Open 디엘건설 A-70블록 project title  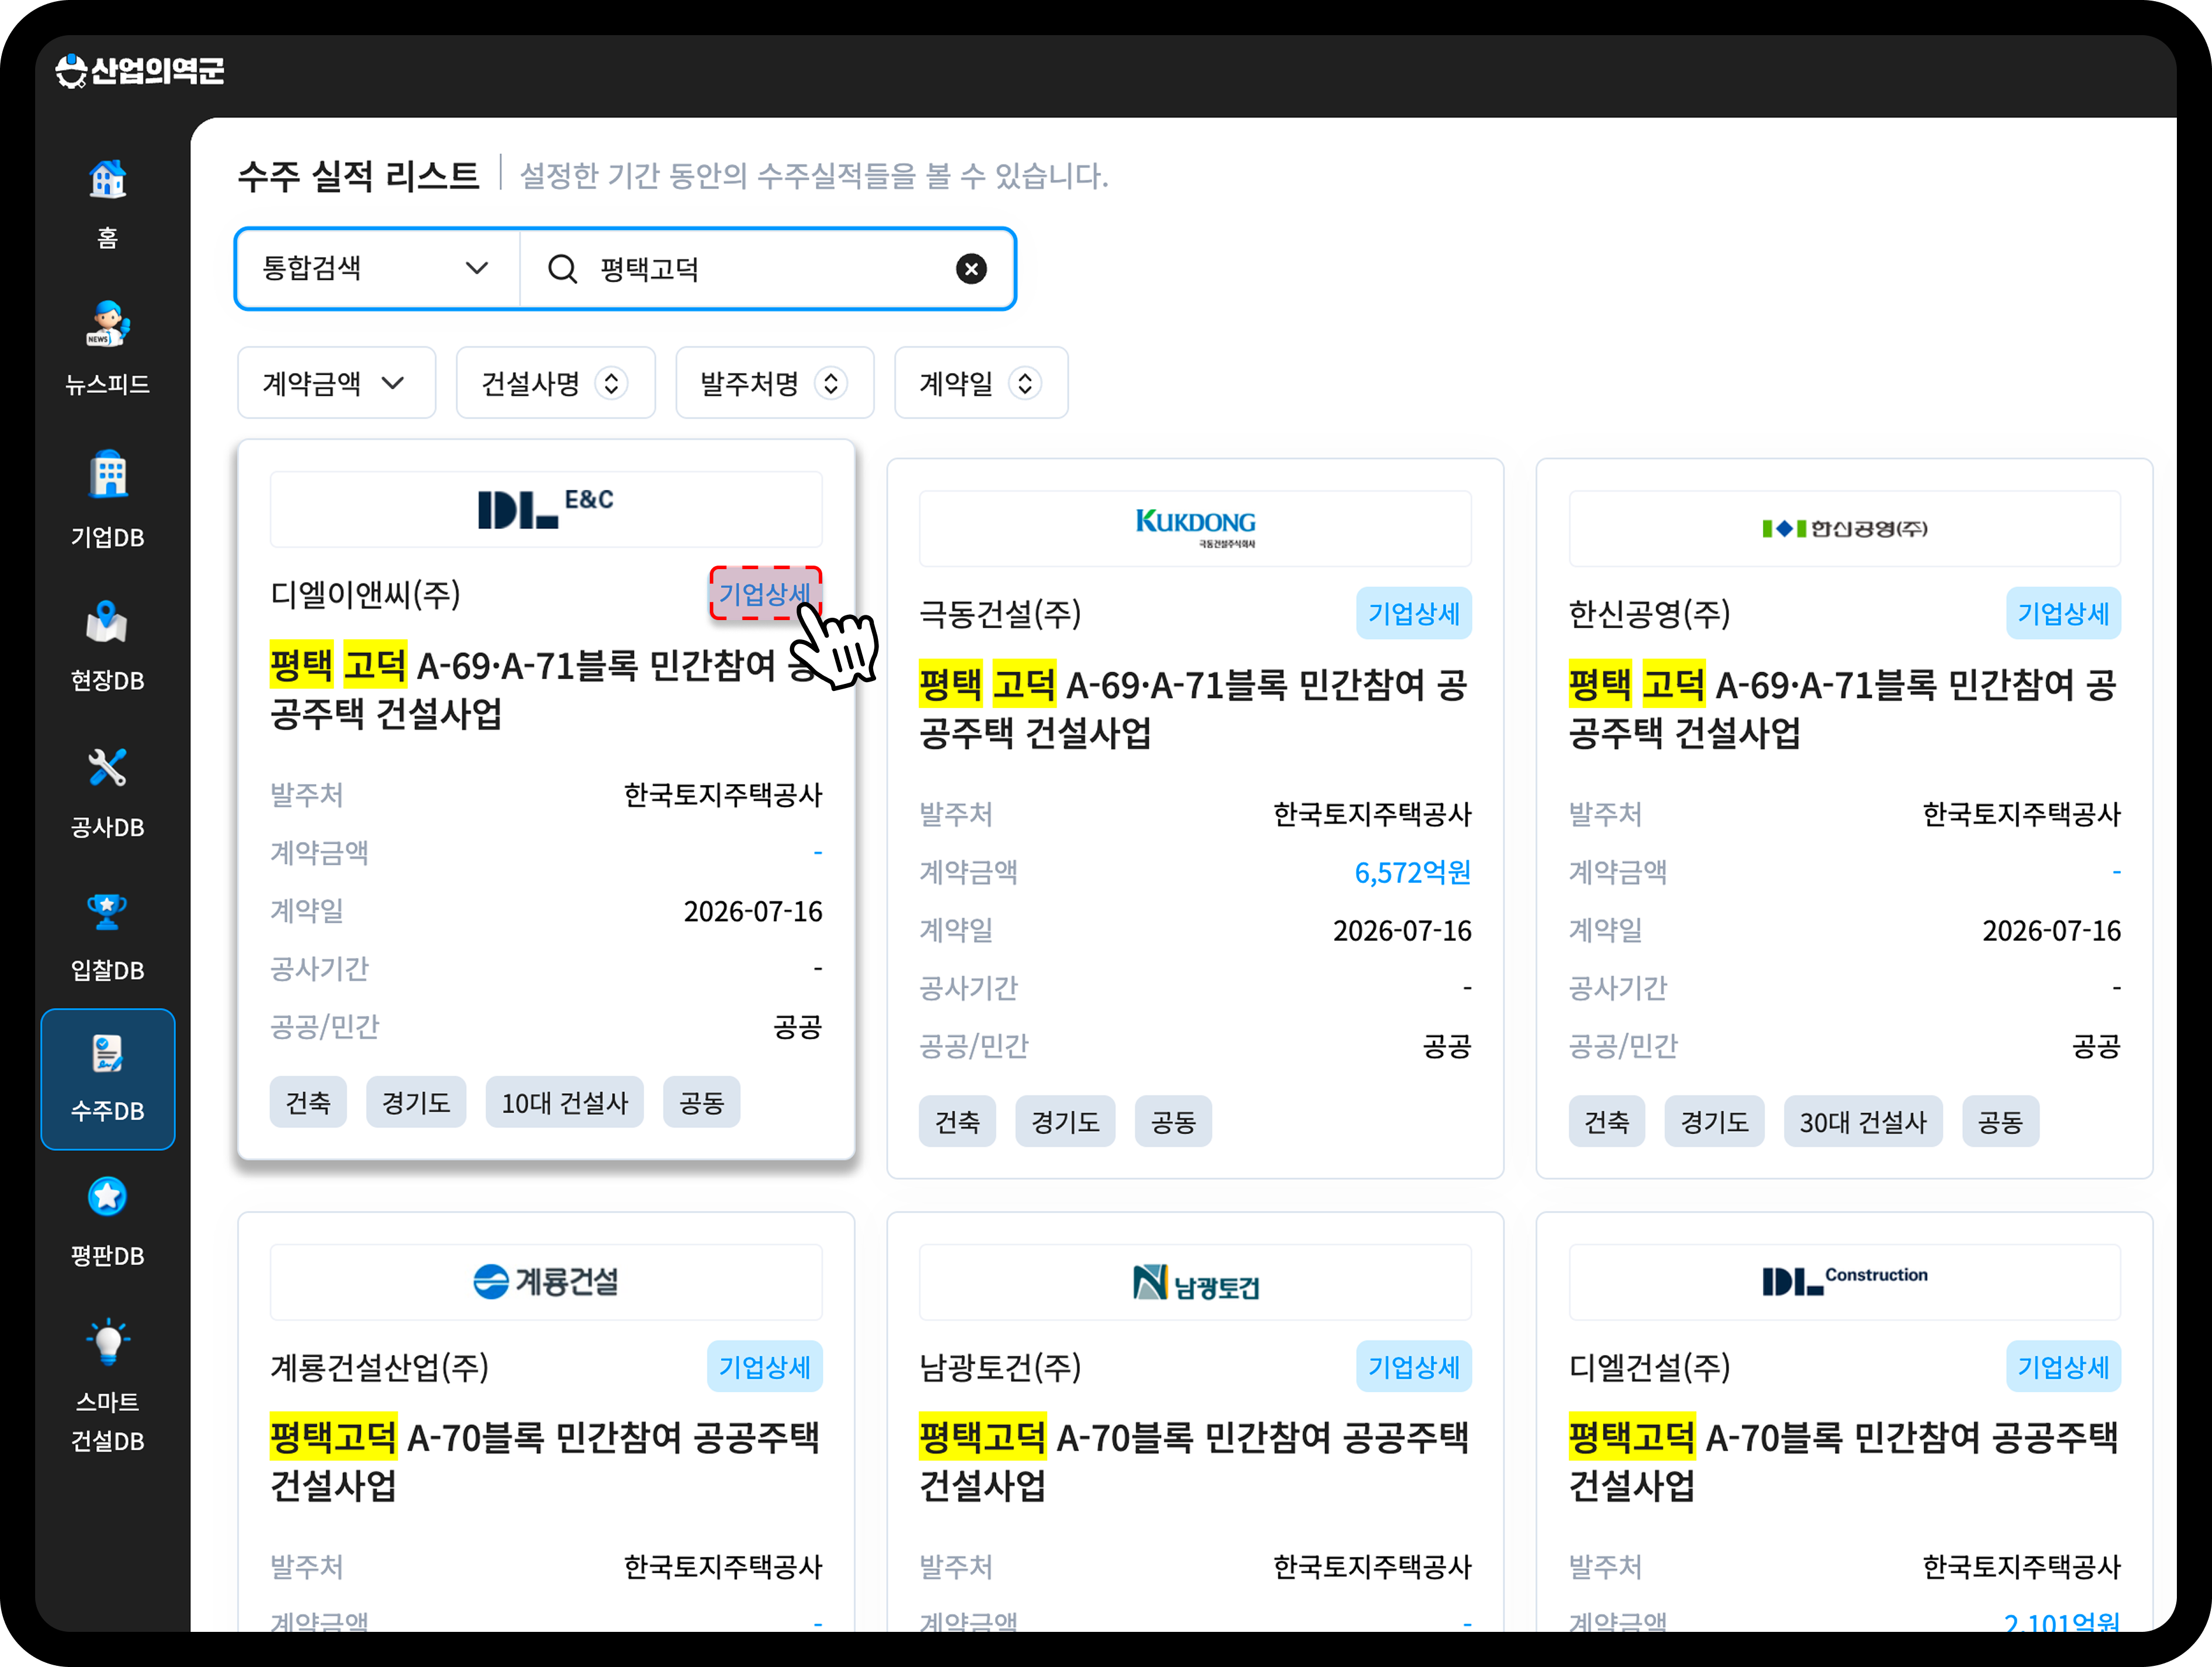coord(1844,1461)
